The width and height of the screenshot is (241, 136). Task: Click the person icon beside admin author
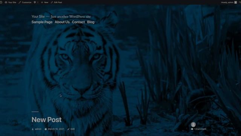[33, 129]
